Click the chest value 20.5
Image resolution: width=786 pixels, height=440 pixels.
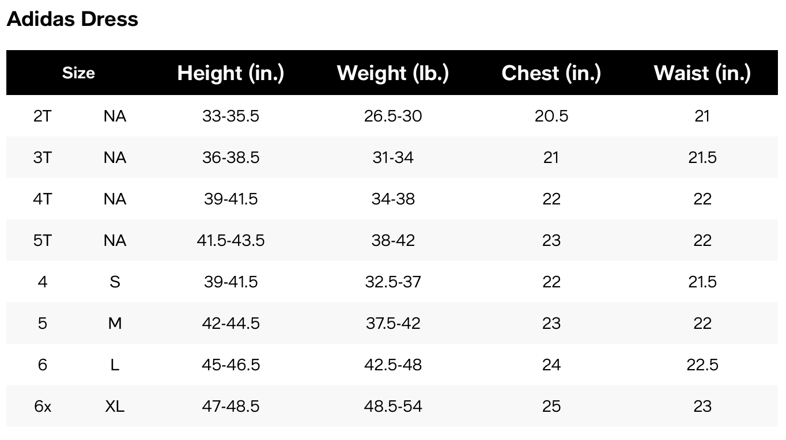[x=551, y=116]
